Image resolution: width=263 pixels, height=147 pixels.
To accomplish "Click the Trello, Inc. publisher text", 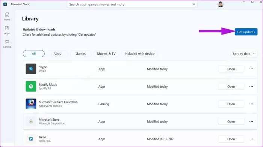I will 45,141.
